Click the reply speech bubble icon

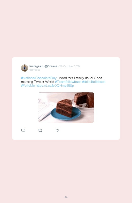[23, 130]
